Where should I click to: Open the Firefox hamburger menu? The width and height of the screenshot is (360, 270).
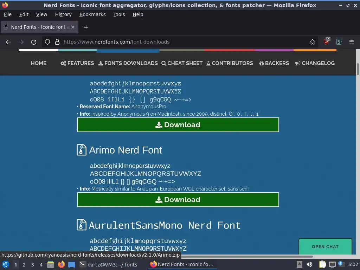pos(352,42)
